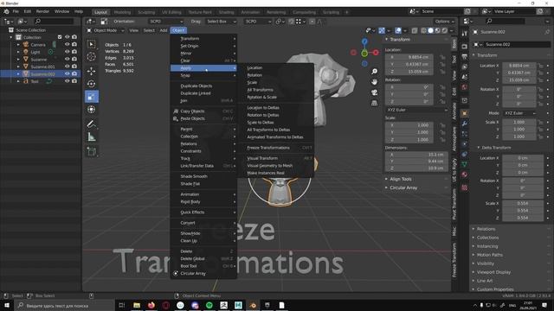Click the Blender logo menu icon
The width and height of the screenshot is (554, 311).
point(6,11)
